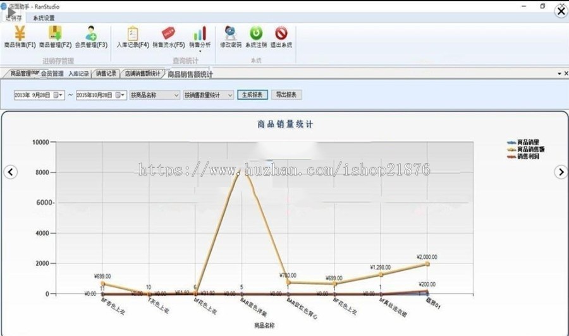Click the 生成报表 button
This screenshot has height=336, width=569.
pyautogui.click(x=252, y=95)
